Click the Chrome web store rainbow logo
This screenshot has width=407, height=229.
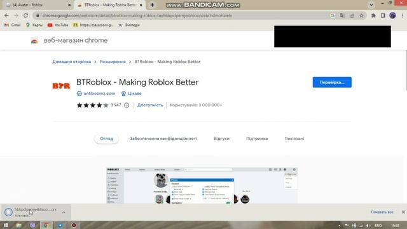[34, 41]
